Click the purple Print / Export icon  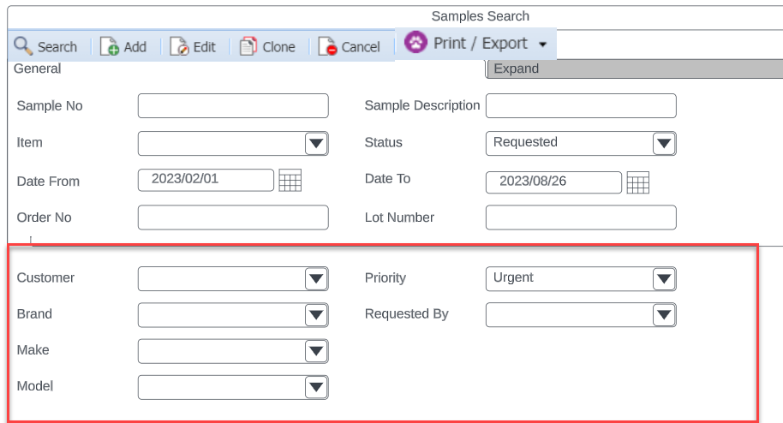click(416, 43)
